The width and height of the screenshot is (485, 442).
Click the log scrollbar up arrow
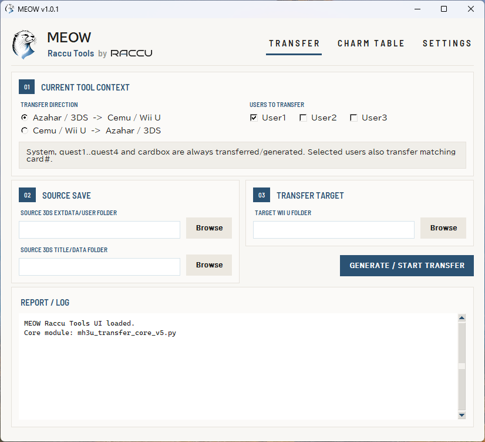click(462, 318)
